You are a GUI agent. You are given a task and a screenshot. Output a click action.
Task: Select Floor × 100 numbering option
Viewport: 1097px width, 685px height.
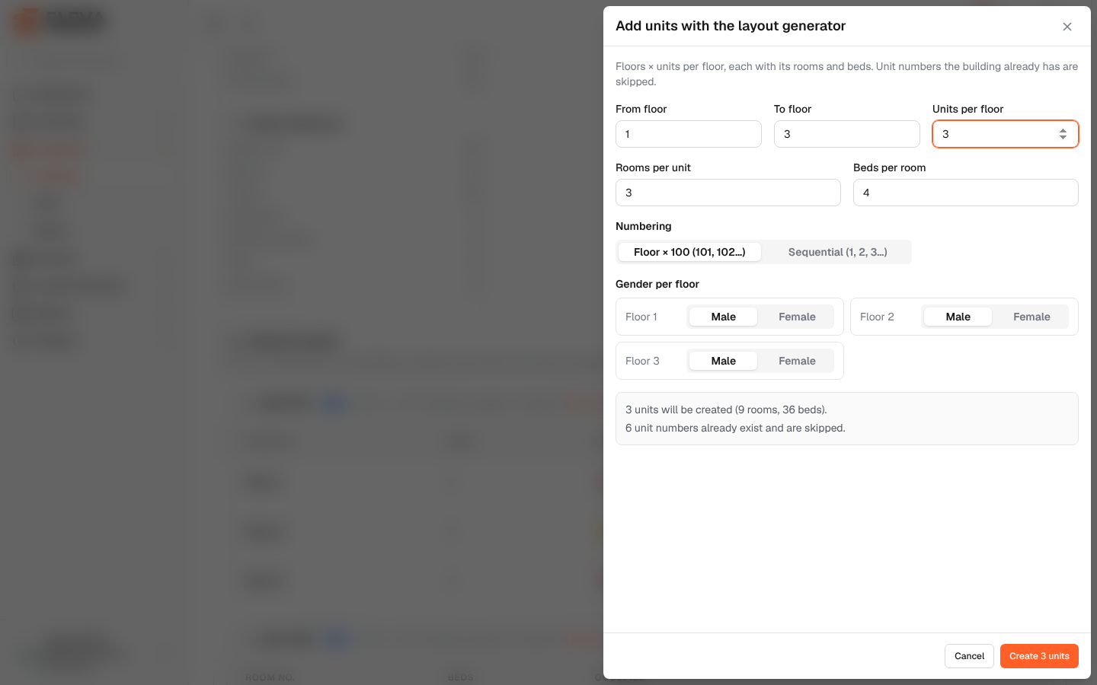(x=689, y=252)
